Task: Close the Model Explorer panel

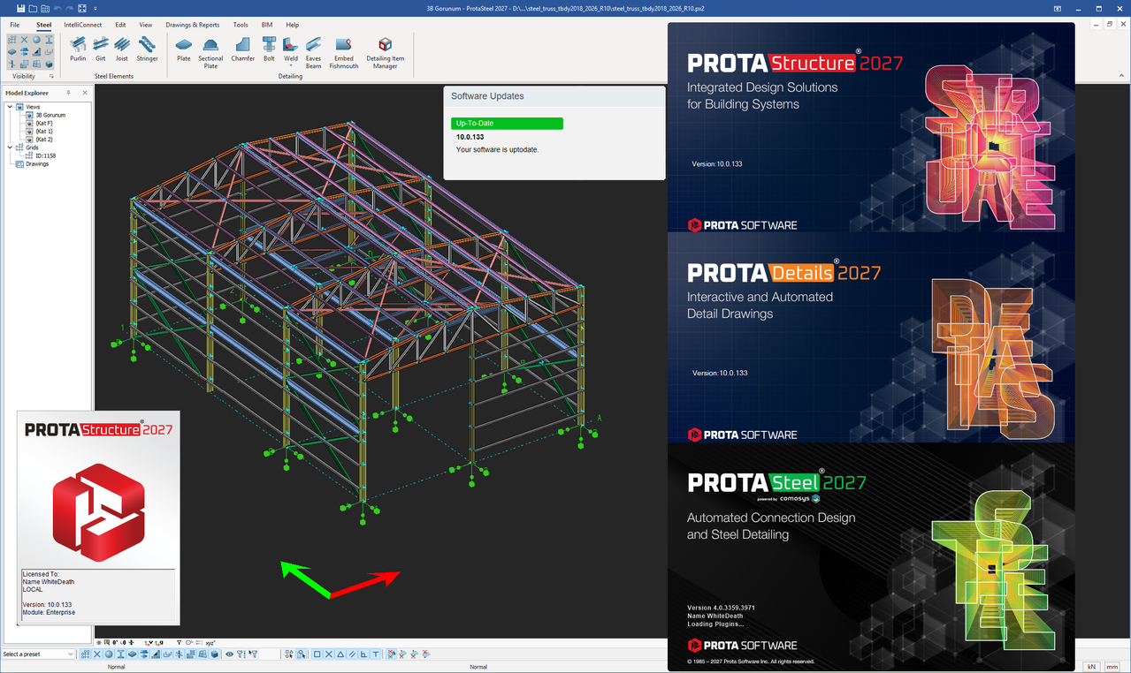Action: (x=85, y=93)
